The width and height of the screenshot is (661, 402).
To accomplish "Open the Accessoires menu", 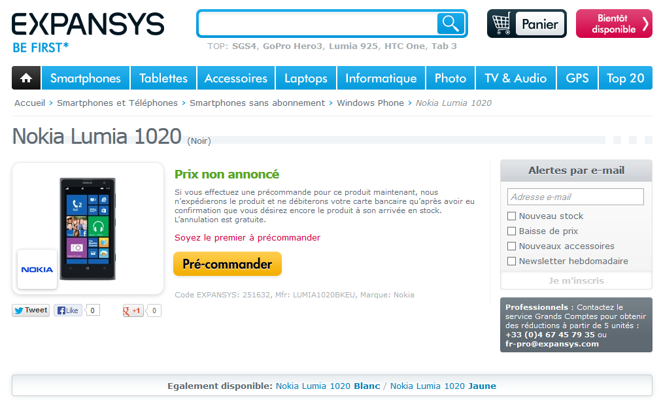I will coord(236,78).
